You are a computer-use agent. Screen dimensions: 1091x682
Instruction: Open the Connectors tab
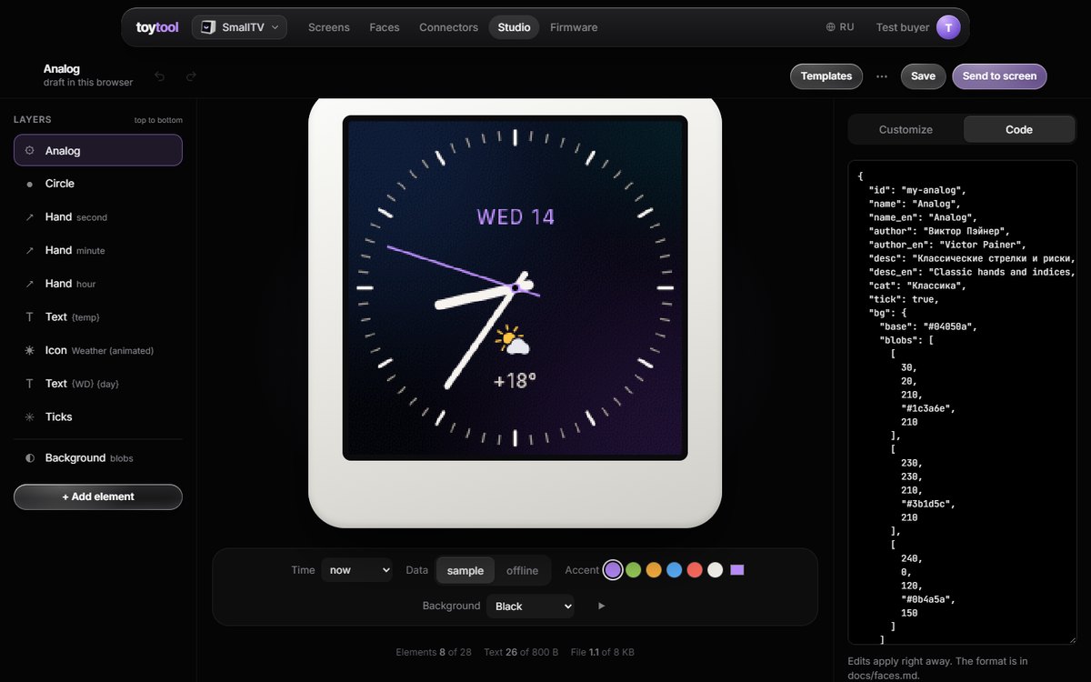pos(448,27)
